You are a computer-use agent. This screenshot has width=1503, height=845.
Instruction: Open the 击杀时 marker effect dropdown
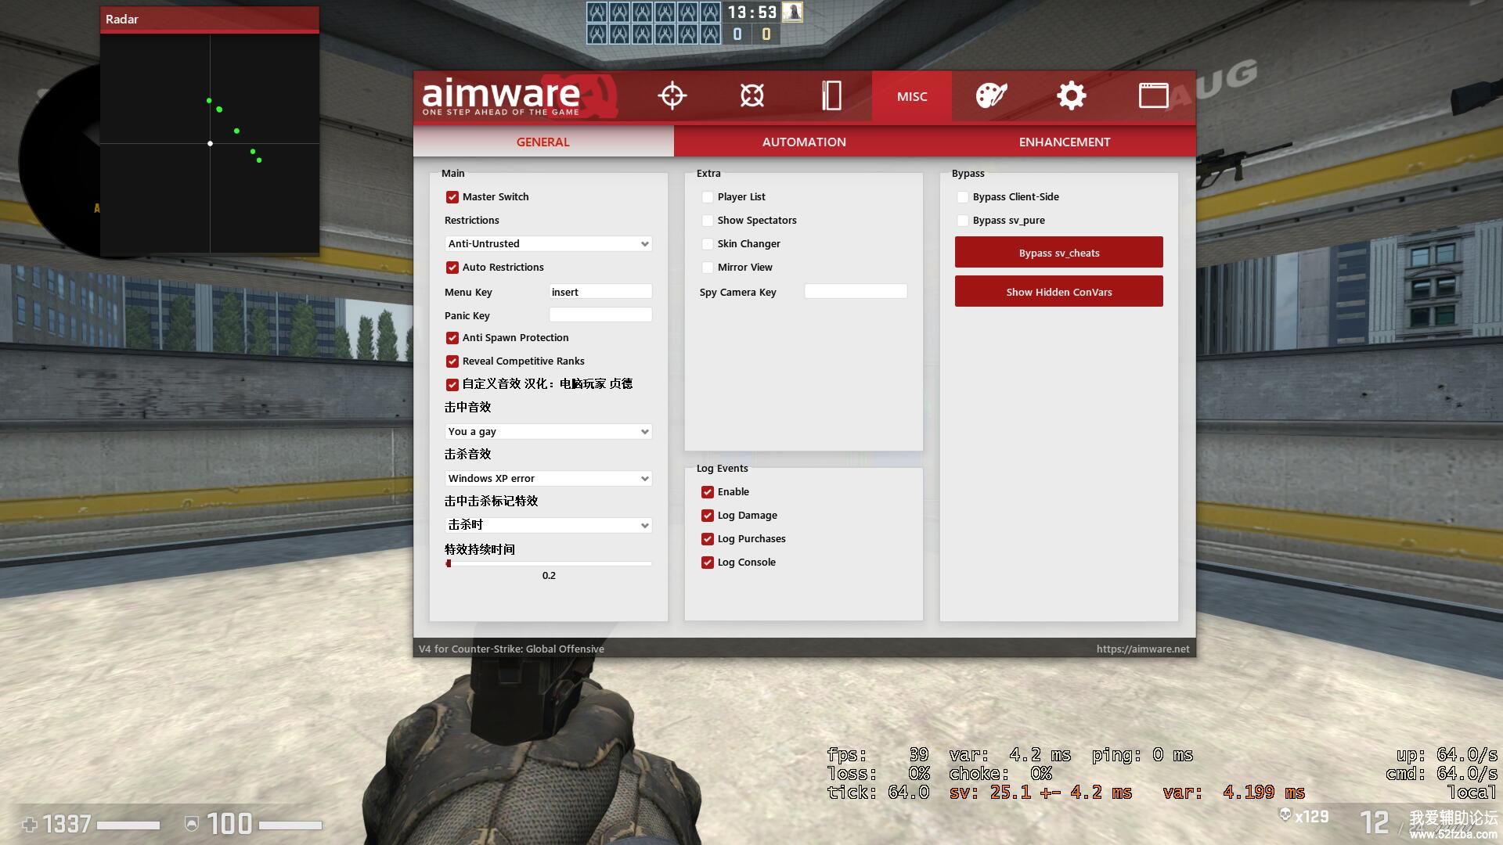548,525
